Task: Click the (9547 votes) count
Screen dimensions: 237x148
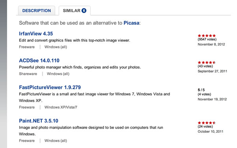Action: [207, 39]
